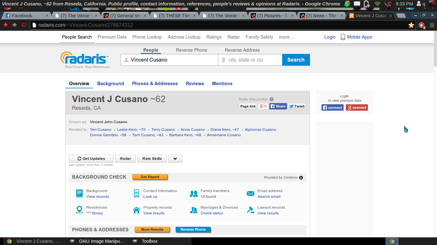This screenshot has width=437, height=245.
Task: Connect with the Google connect button
Action: [357, 108]
